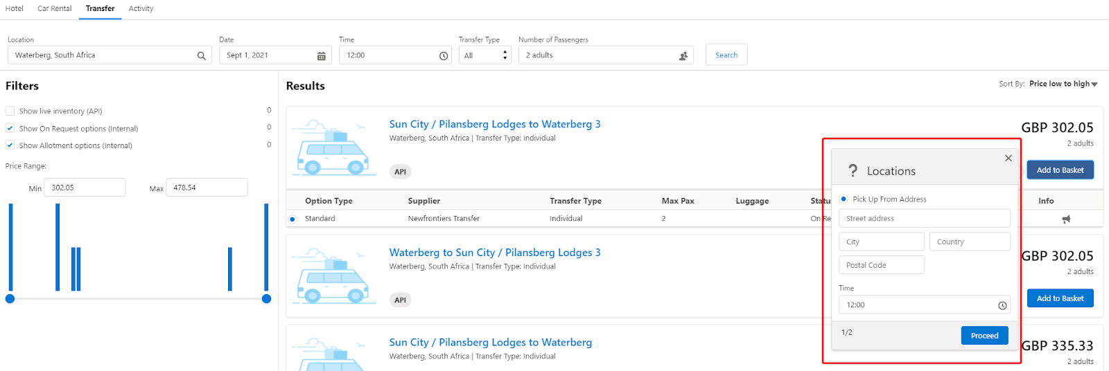Open the Number of Passengers selector
Image resolution: width=1109 pixels, height=371 pixels.
point(606,55)
